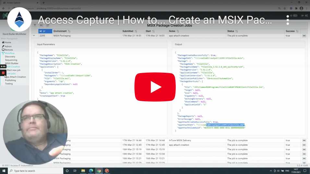The height and width of the screenshot is (174, 310).
Task: Open File Explorer from the taskbar
Action: [83, 171]
